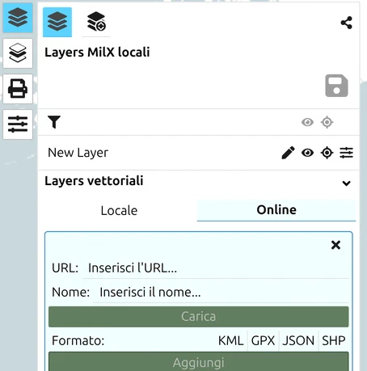Open the settings sliders sidebar icon
The height and width of the screenshot is (371, 367).
(x=18, y=124)
